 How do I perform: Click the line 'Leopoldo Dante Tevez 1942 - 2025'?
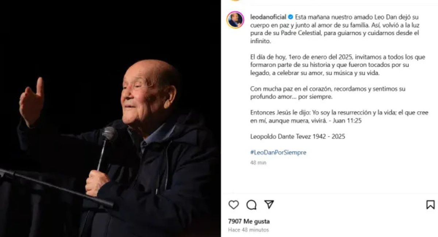(x=297, y=136)
